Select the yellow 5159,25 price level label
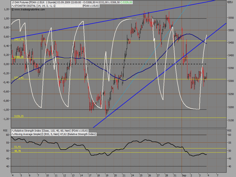236x177 pixels. click(x=19, y=116)
